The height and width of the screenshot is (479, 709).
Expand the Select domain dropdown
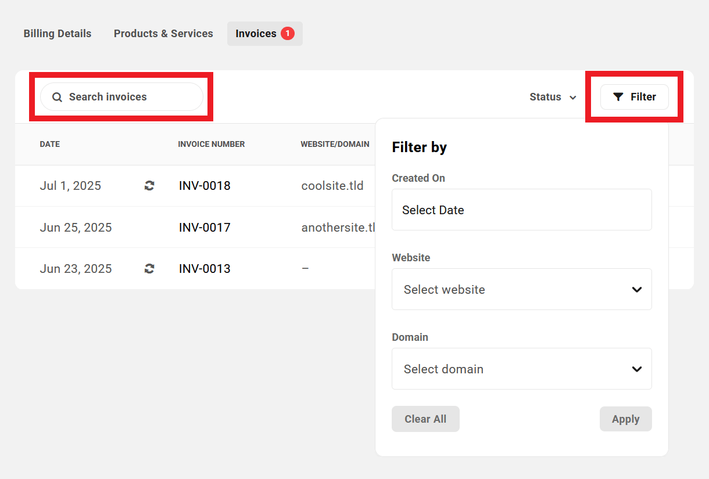point(521,369)
